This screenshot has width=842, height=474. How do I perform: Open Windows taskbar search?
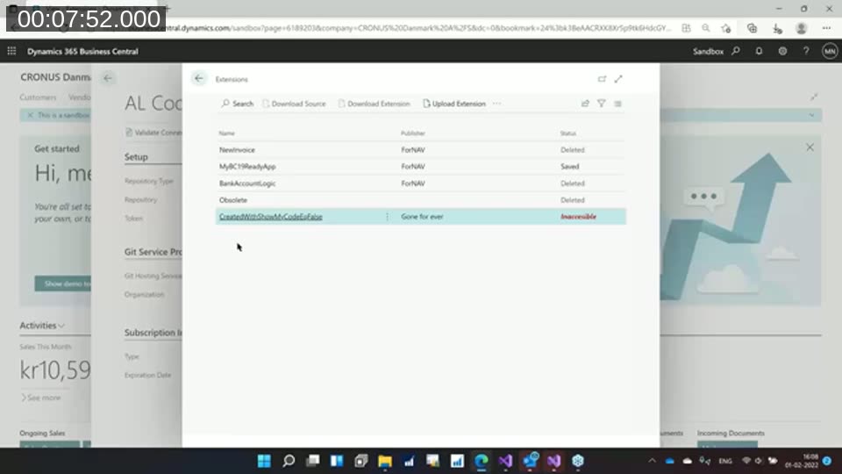pos(289,461)
